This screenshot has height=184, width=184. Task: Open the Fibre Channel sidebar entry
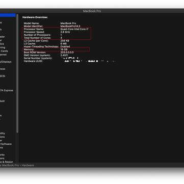coord(3,55)
